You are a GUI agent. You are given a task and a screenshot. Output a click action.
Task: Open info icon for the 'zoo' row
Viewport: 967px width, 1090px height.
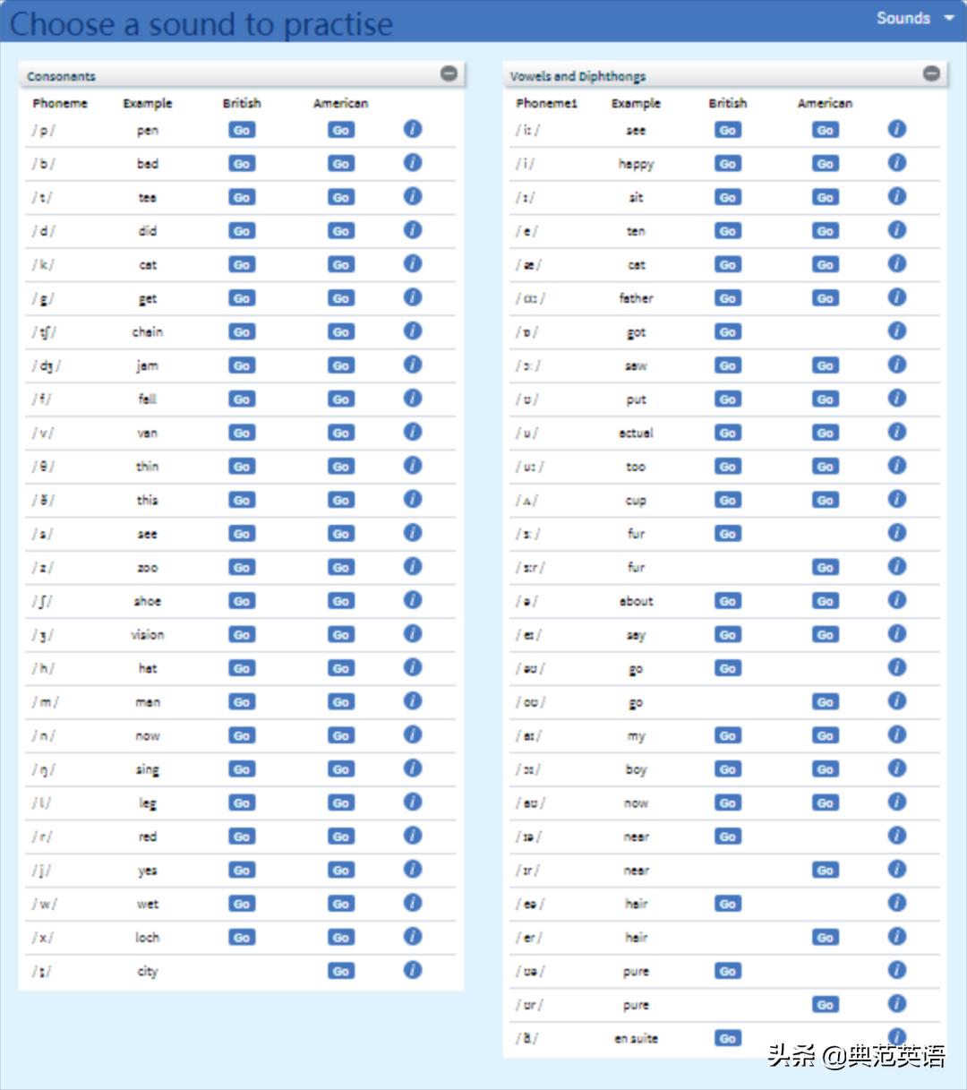(x=412, y=566)
